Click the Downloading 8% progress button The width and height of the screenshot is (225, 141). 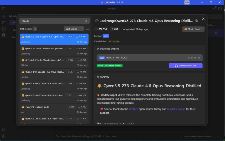185,66
